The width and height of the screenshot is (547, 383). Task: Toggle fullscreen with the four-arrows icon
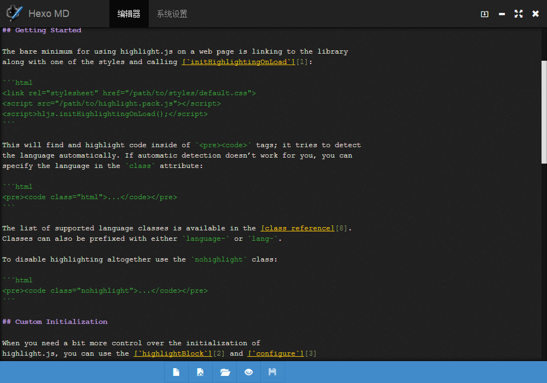pos(519,14)
